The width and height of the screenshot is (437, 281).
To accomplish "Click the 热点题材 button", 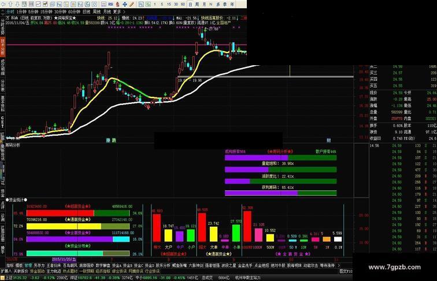I will [x=70, y=271].
